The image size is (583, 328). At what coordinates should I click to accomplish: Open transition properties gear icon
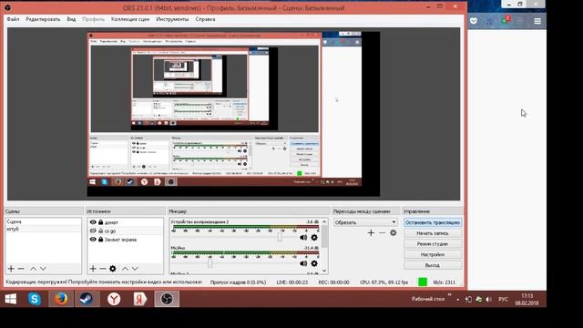[393, 233]
